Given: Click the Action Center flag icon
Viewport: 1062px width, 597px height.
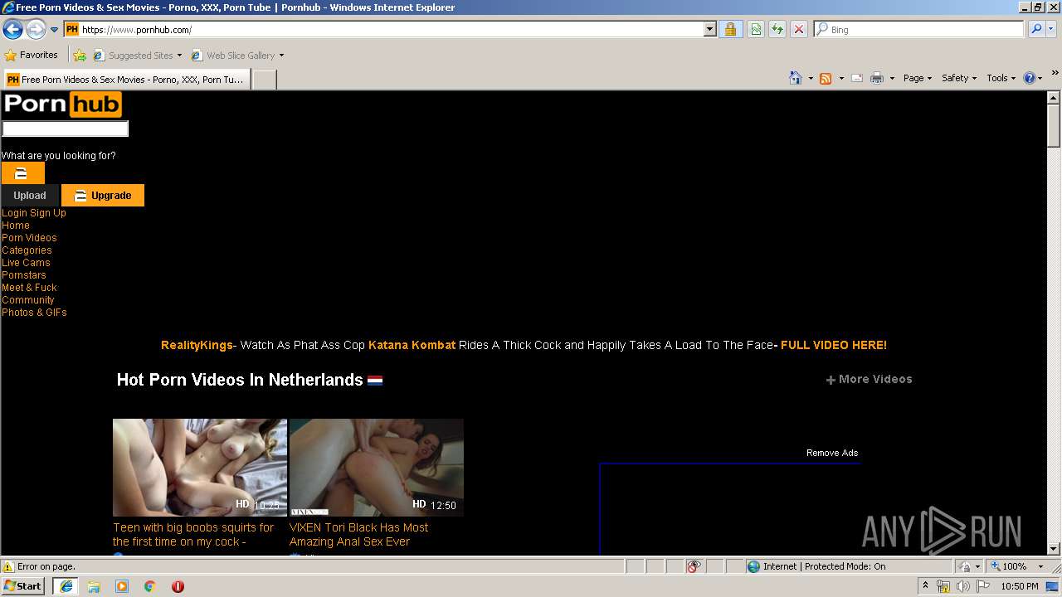Looking at the screenshot, I should [982, 586].
